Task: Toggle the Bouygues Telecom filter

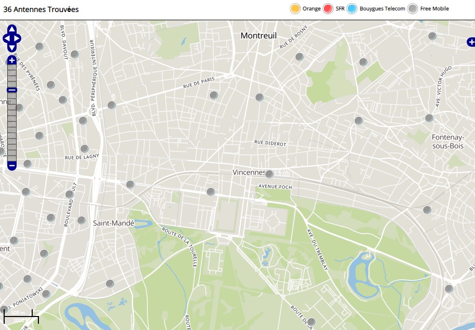Action: point(352,9)
